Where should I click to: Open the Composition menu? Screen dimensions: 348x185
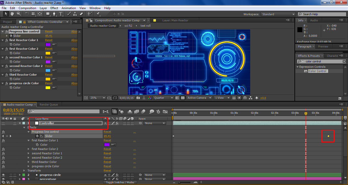[x=27, y=8]
